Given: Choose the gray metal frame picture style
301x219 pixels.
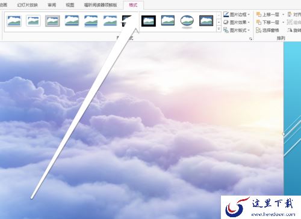Looking at the screenshot, I should pyautogui.click(x=52, y=21).
